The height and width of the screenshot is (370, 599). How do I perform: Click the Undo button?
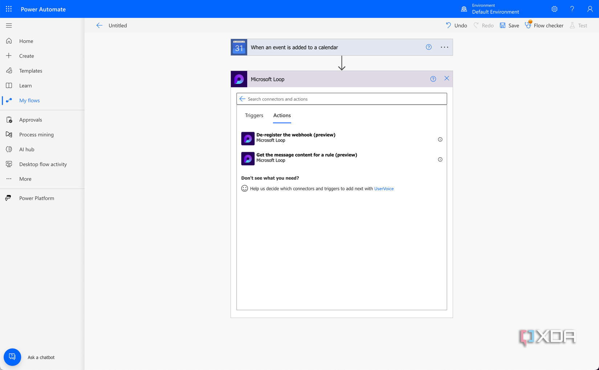[456, 25]
